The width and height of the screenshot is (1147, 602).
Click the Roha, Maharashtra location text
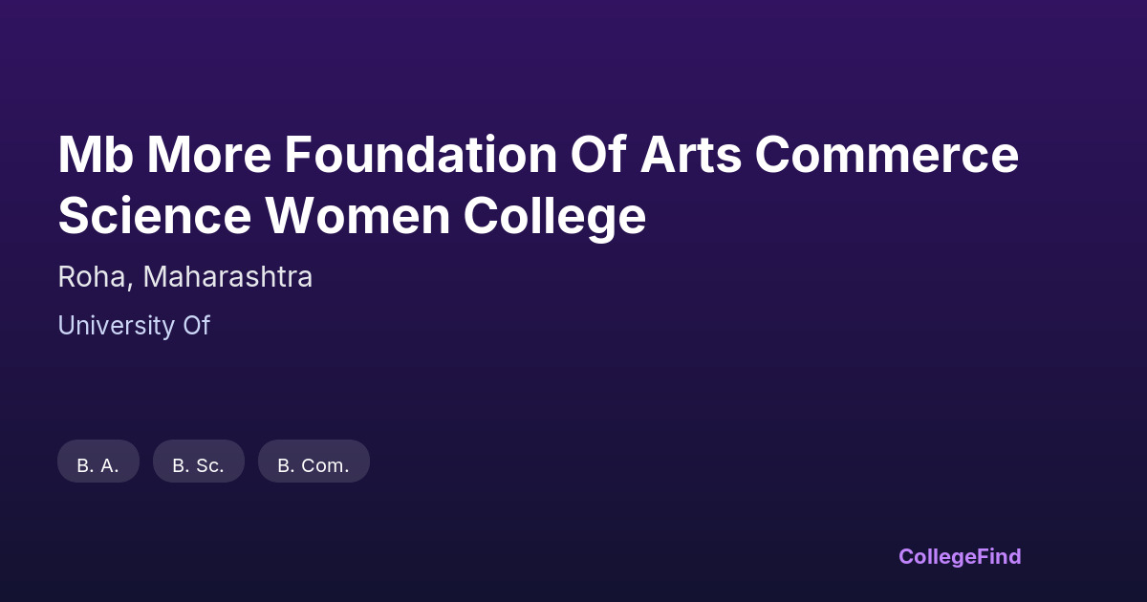184,277
